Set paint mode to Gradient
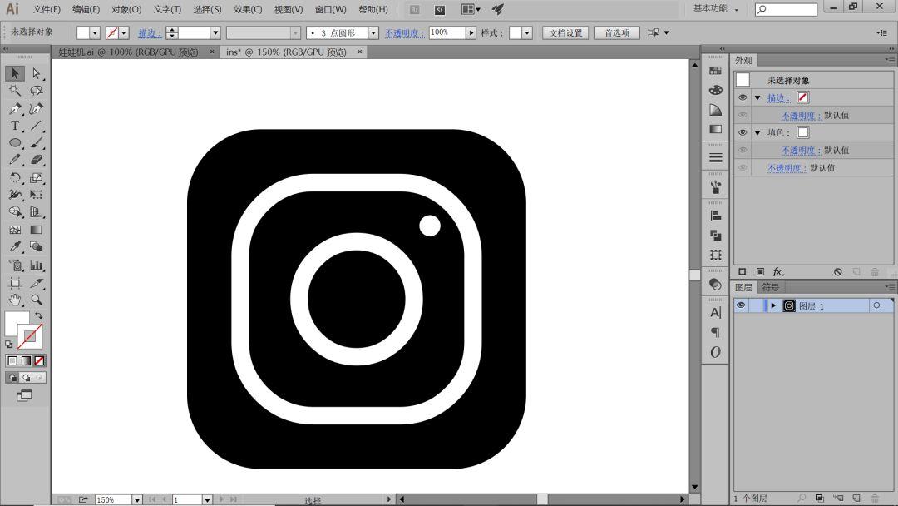The width and height of the screenshot is (898, 506). 26,360
